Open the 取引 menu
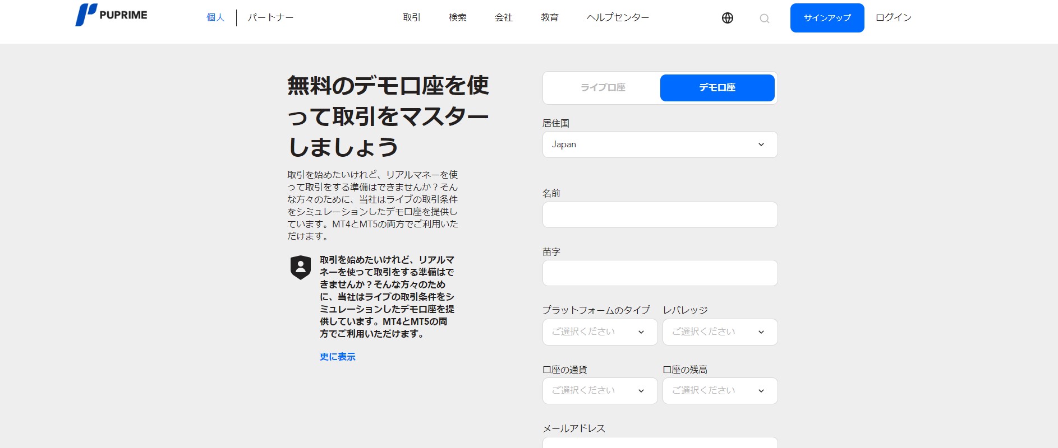 (x=412, y=17)
